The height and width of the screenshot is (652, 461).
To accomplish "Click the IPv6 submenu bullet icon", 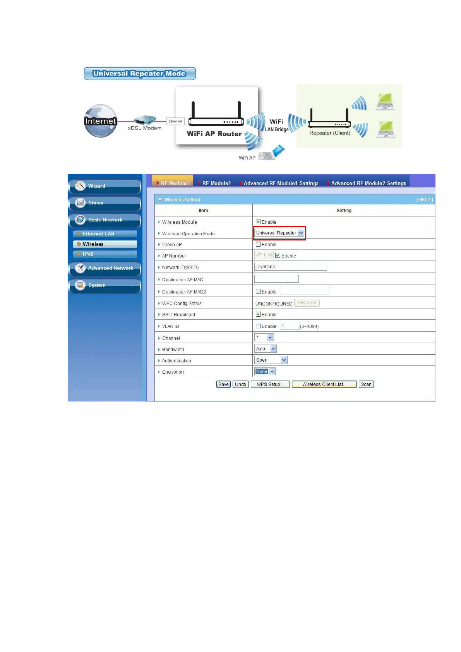I will [x=79, y=254].
